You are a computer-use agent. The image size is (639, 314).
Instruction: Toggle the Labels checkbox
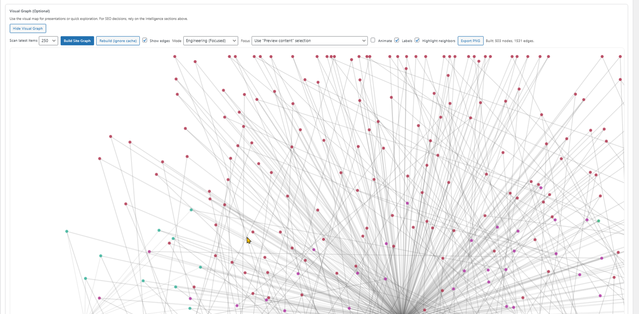[x=397, y=40]
